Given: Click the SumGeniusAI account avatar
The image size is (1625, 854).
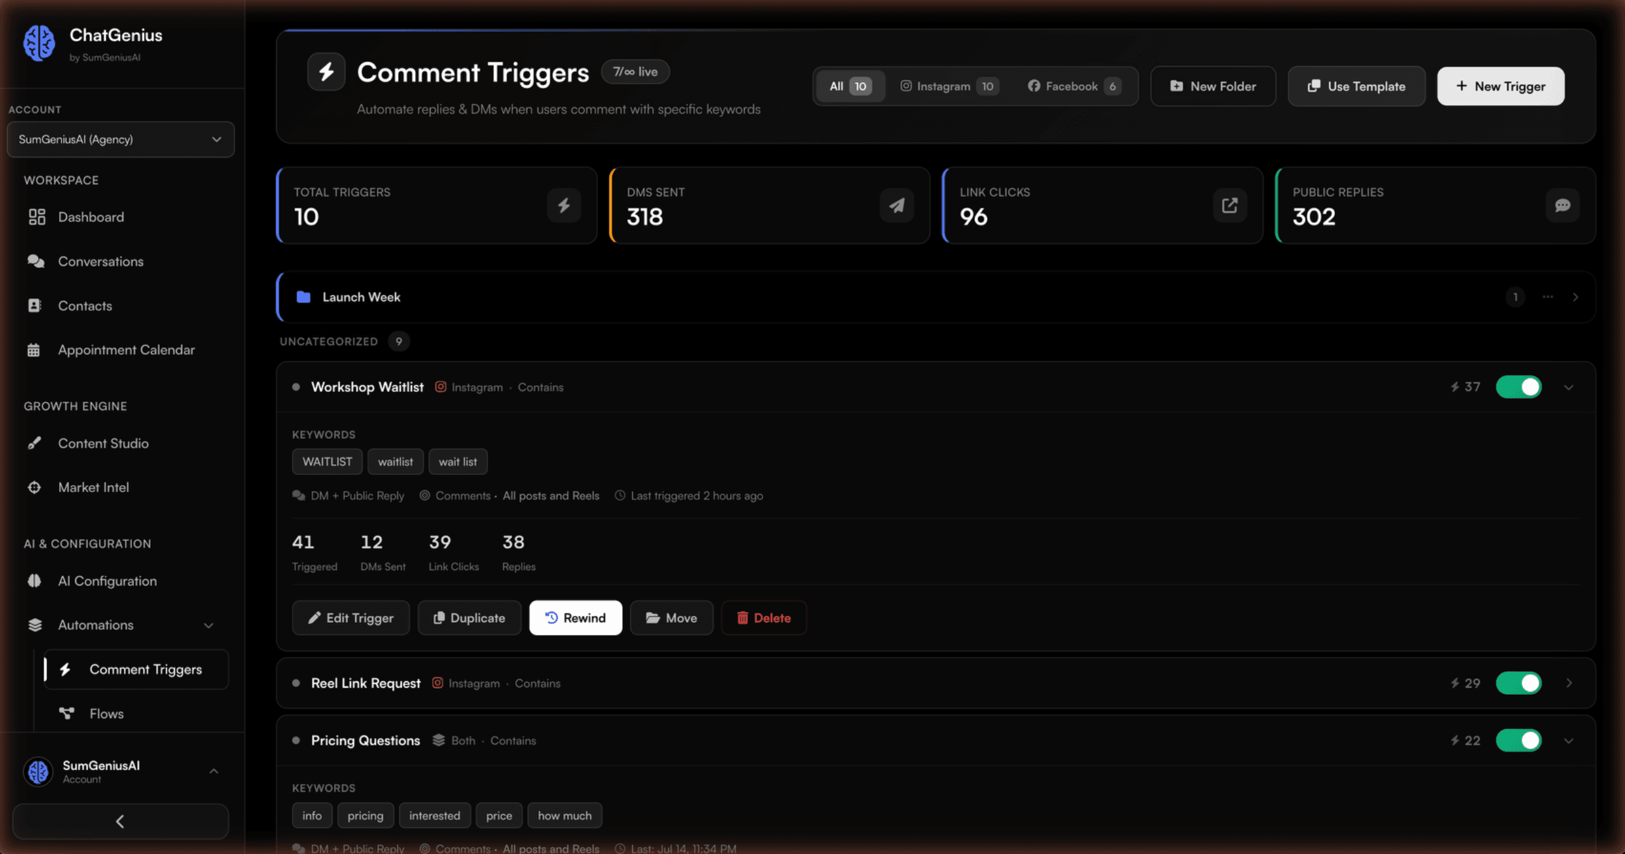Looking at the screenshot, I should click(x=38, y=771).
